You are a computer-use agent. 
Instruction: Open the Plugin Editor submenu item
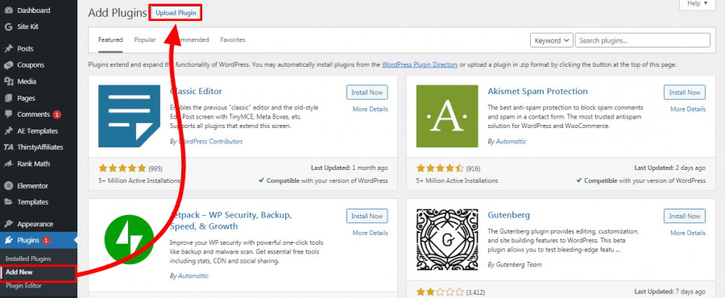point(24,286)
